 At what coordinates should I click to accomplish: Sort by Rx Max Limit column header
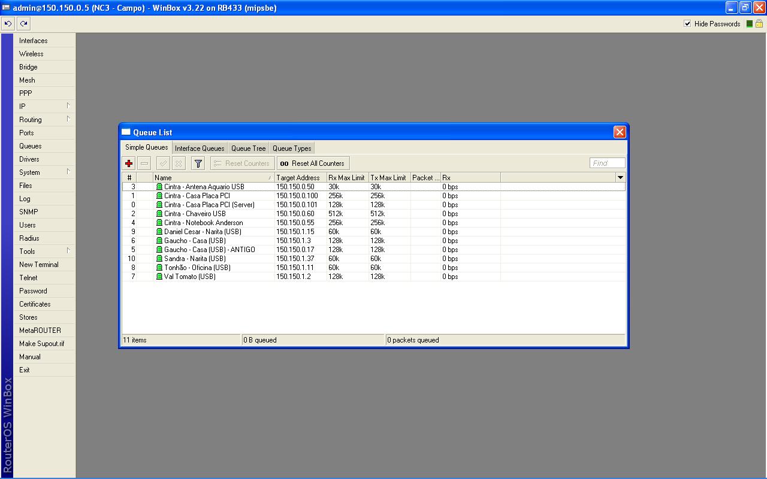point(348,177)
